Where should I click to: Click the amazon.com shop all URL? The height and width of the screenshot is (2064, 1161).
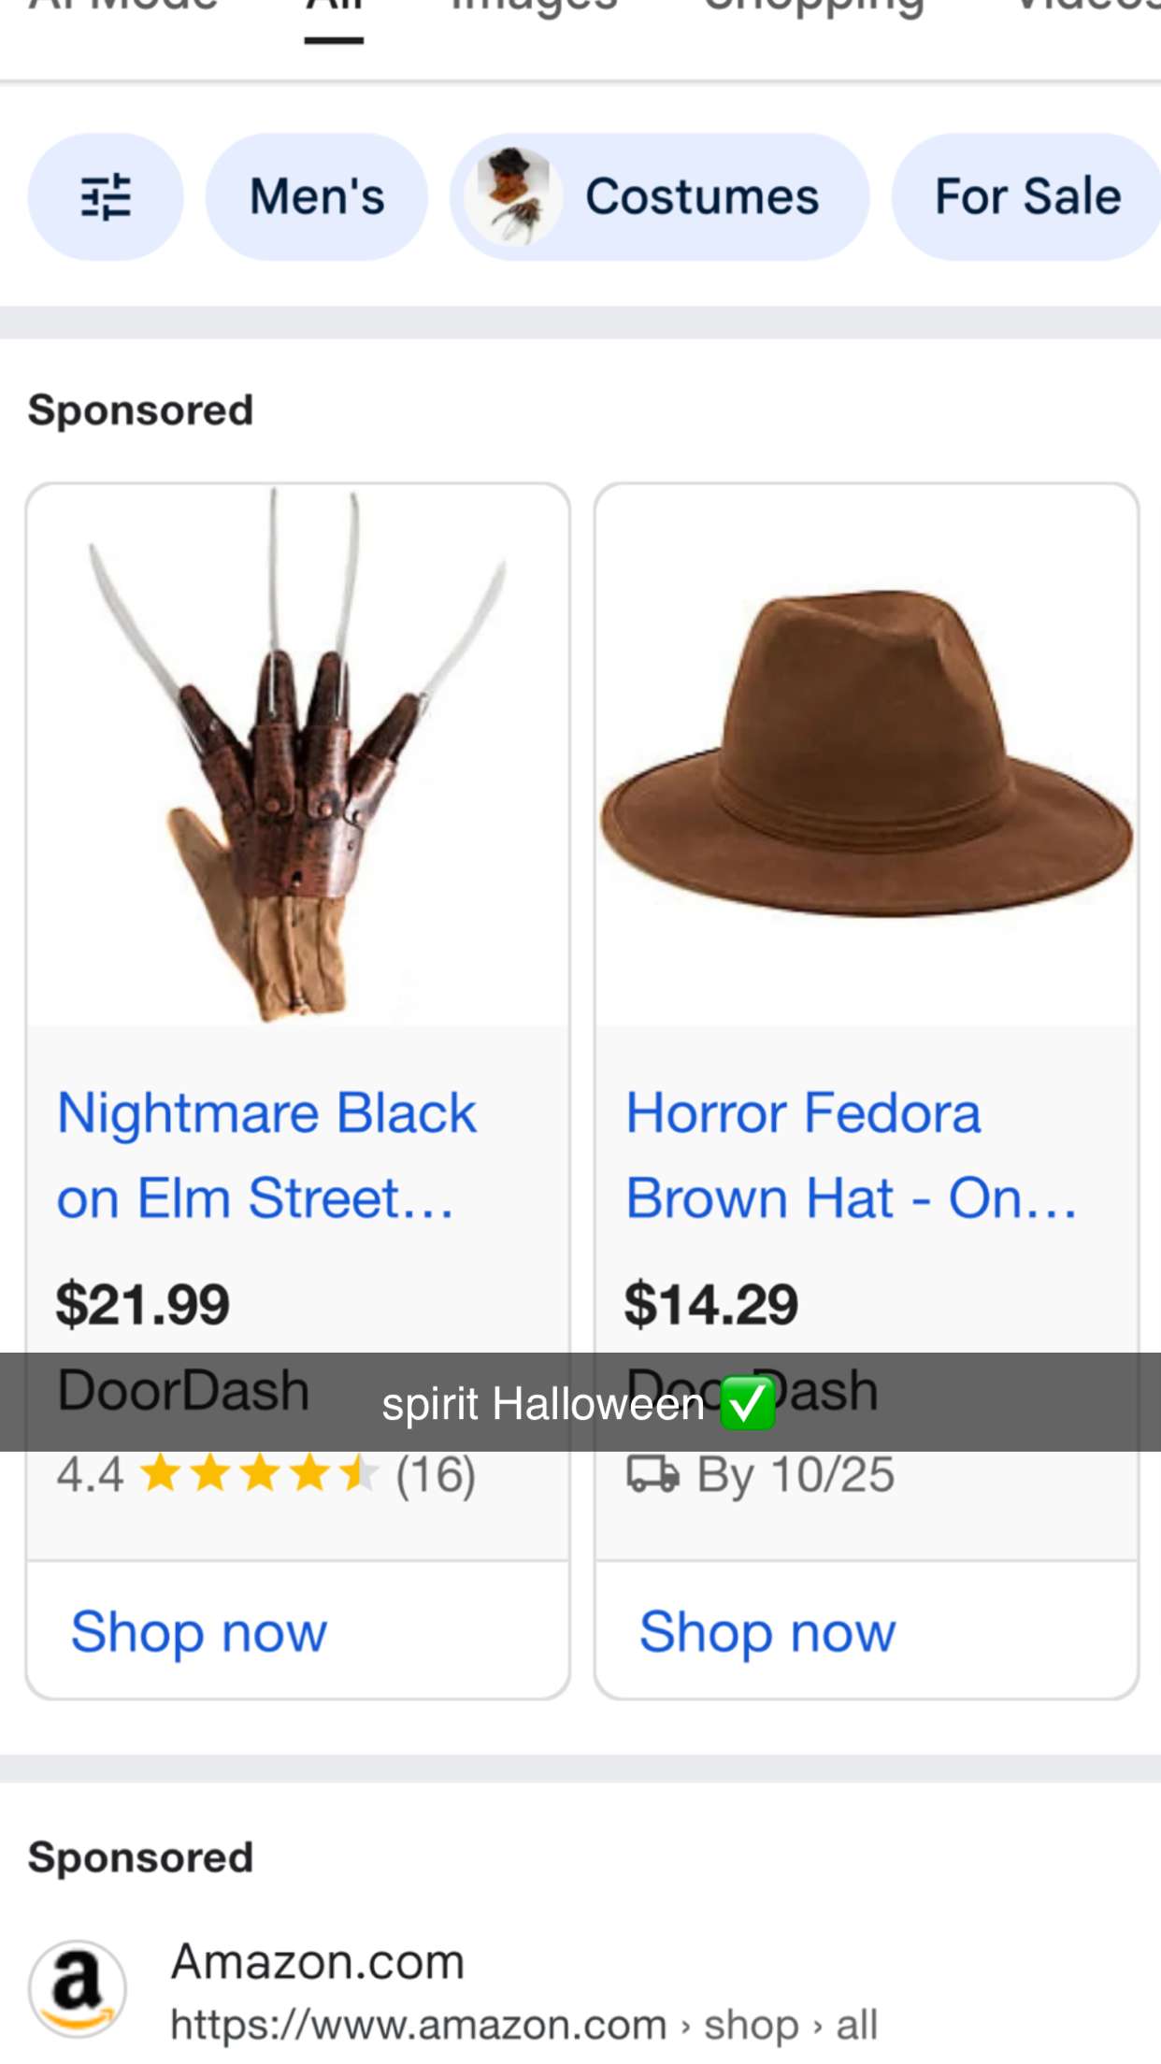(523, 2026)
